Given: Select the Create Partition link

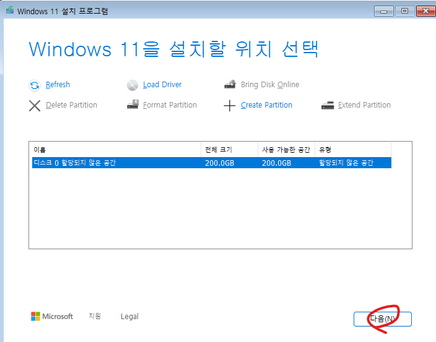Looking at the screenshot, I should pyautogui.click(x=266, y=105).
